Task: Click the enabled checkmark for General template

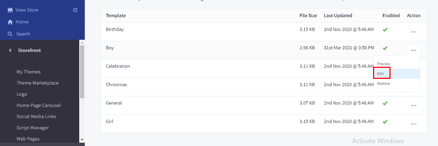Action: 385,103
